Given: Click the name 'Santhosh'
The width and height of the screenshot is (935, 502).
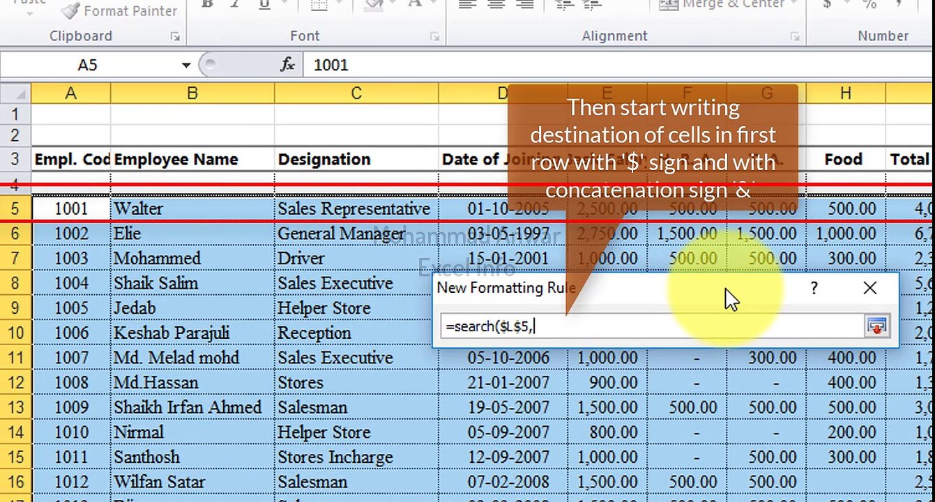Looking at the screenshot, I should tap(146, 457).
